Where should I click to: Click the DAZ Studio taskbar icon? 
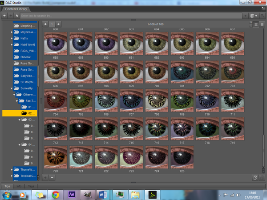tap(152, 195)
